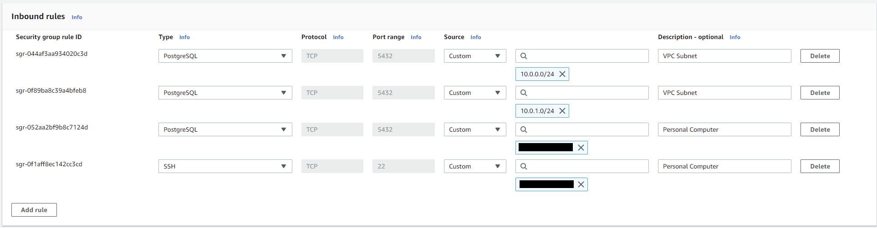Open the Type dropdown for the first PostgreSQL rule
Image resolution: width=877 pixels, height=228 pixels.
[x=225, y=56]
